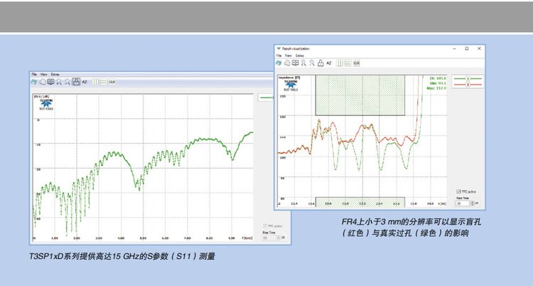Click the zoom out magnifier in impedance window
Screen dimensions: 533x286
tap(311, 63)
